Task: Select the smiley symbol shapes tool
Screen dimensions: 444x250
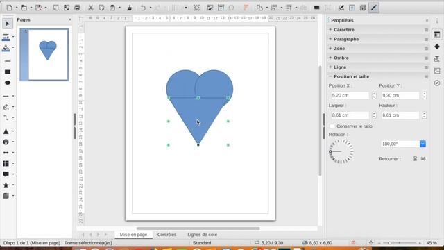Action: pyautogui.click(x=6, y=142)
